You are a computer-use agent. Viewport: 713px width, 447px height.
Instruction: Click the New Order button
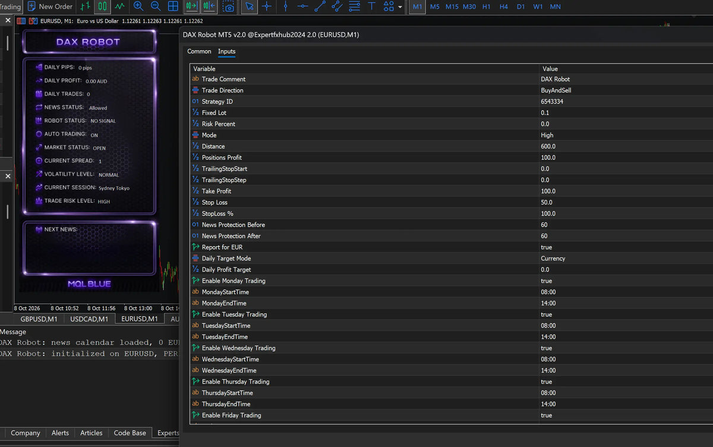click(50, 7)
